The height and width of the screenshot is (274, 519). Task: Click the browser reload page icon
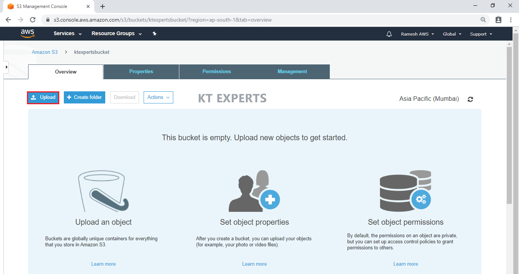33,20
